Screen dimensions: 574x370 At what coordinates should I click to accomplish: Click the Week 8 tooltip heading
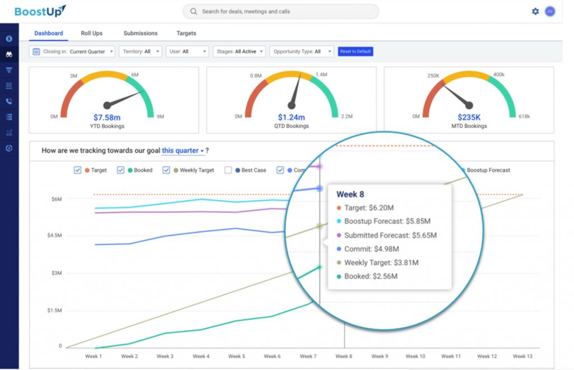[350, 195]
